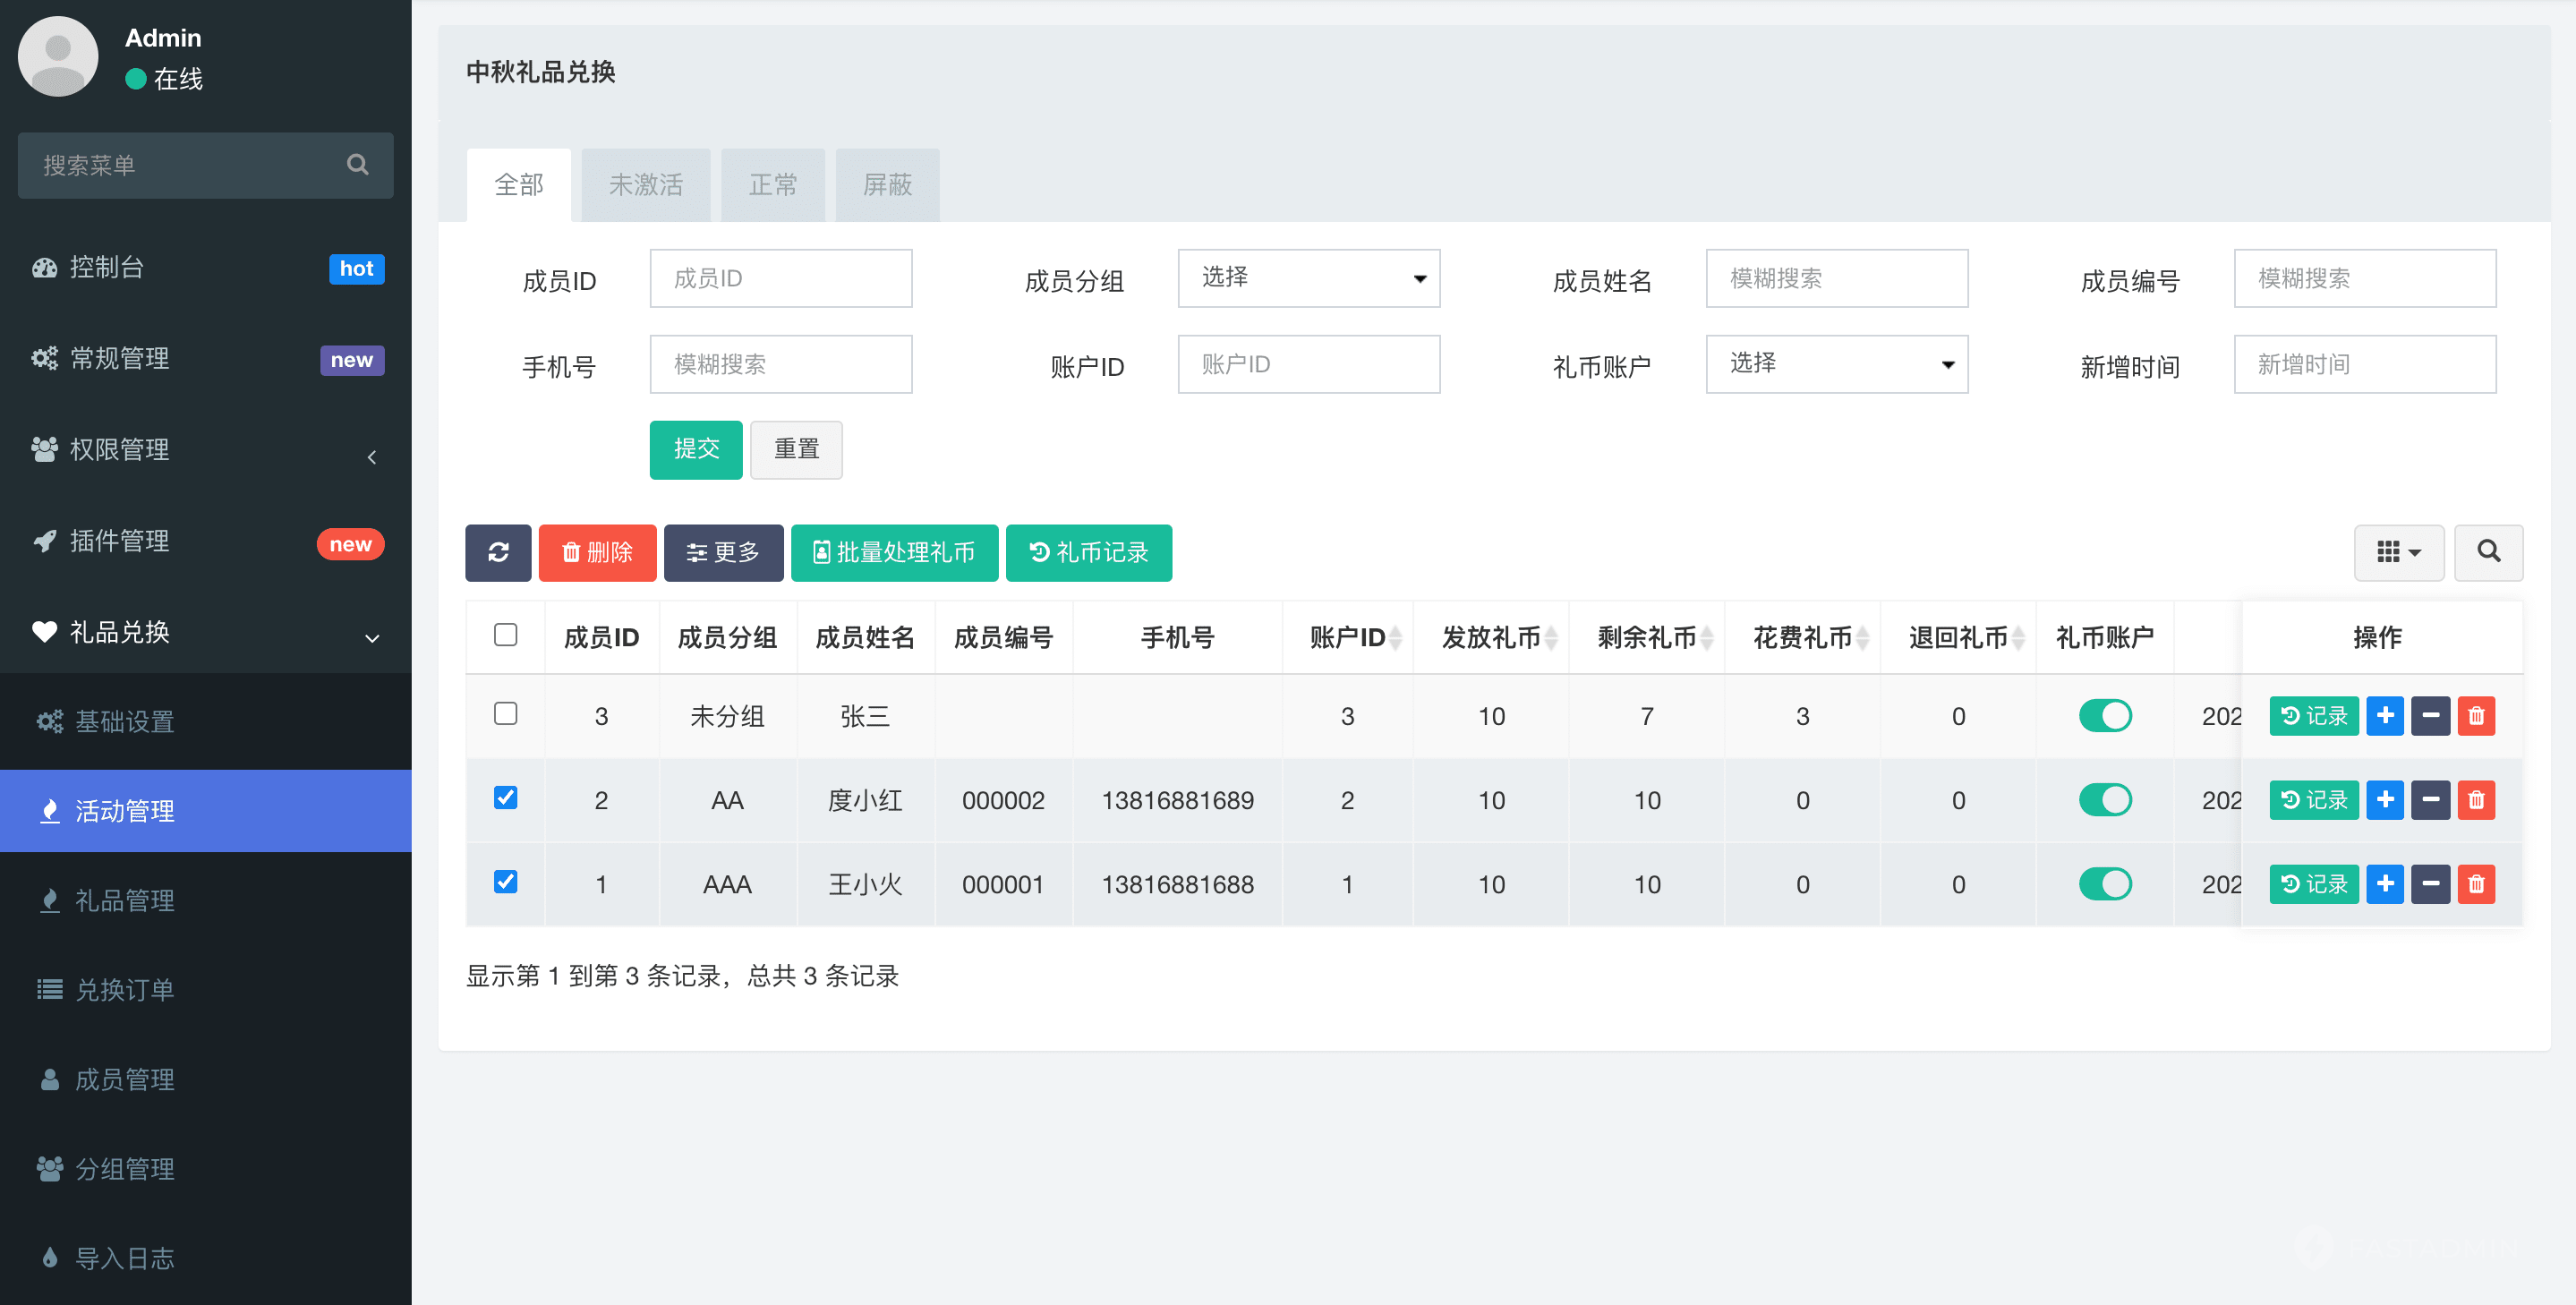Click red trash icon for 王小火 row
2576x1305 pixels.
[2475, 884]
